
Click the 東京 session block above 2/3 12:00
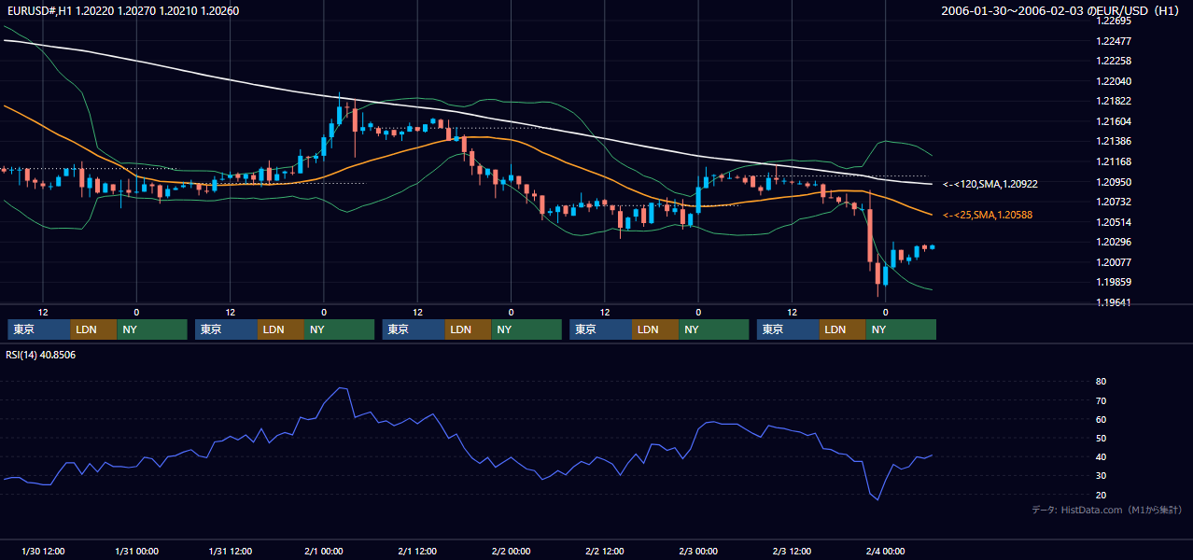coord(788,329)
